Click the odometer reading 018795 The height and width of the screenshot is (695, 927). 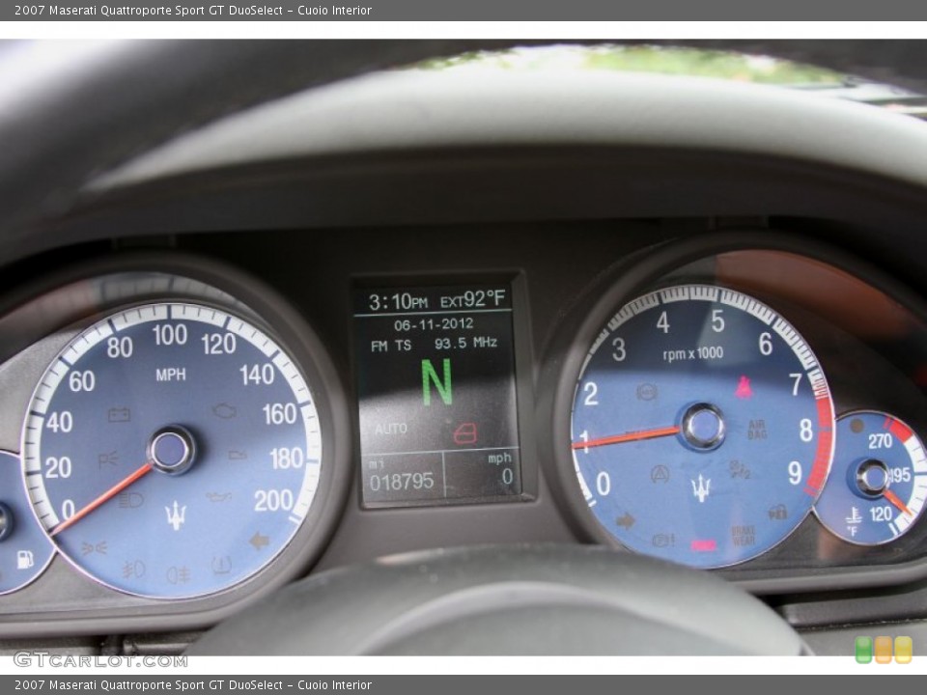coord(402,483)
